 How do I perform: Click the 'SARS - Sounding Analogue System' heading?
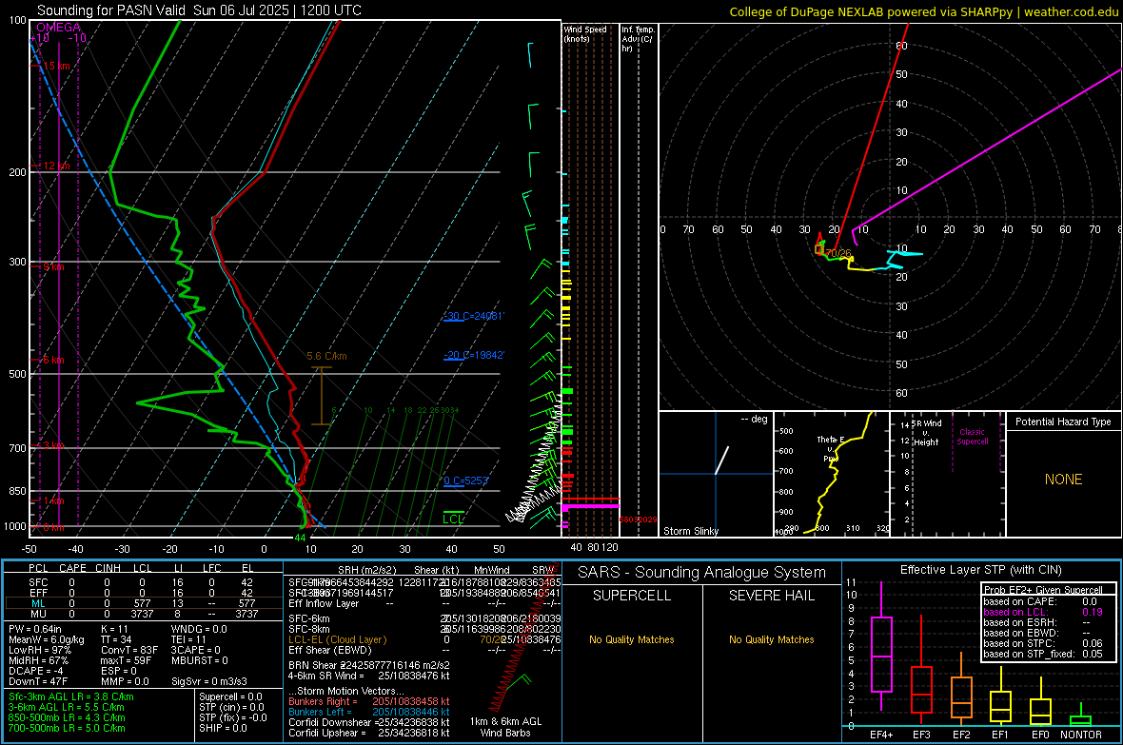pos(702,573)
